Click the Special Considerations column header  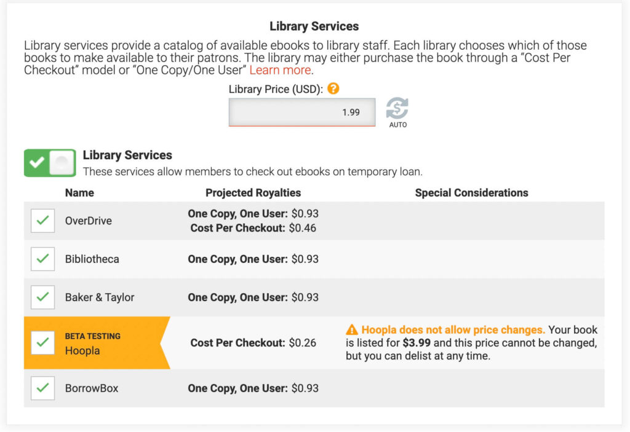pos(471,192)
